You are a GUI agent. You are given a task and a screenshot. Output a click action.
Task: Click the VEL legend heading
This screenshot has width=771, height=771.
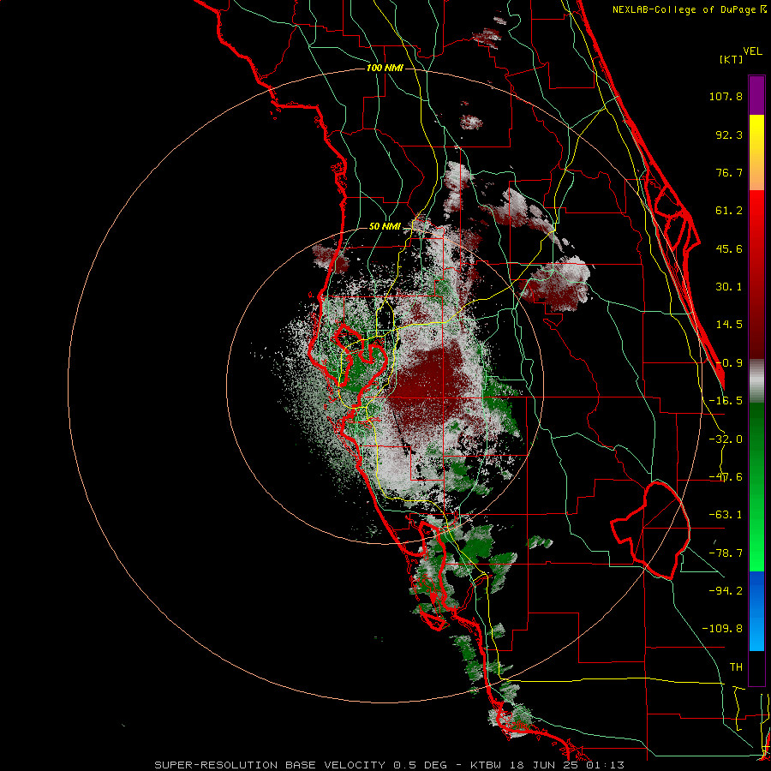click(752, 51)
